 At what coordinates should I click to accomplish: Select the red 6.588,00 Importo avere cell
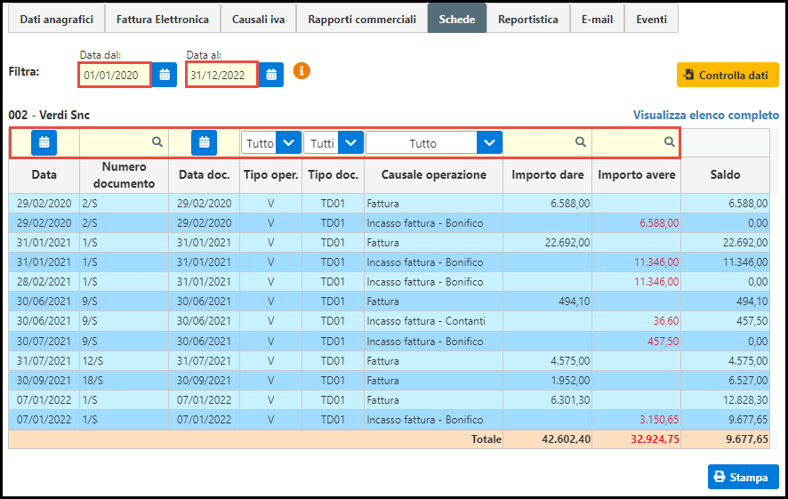coord(636,223)
